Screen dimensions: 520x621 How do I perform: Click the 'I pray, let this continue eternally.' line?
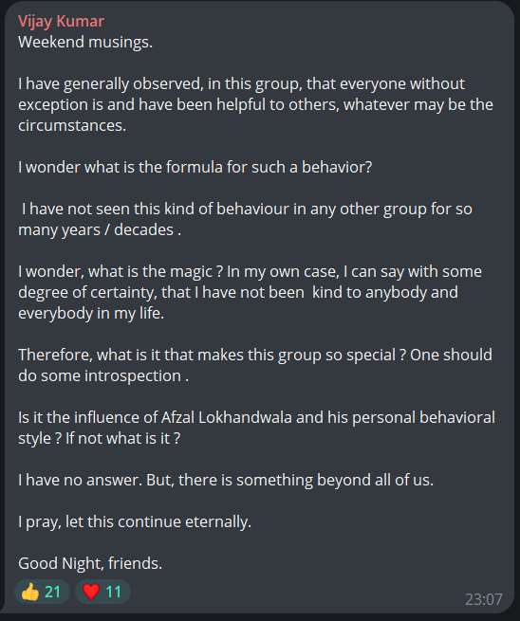pos(135,522)
